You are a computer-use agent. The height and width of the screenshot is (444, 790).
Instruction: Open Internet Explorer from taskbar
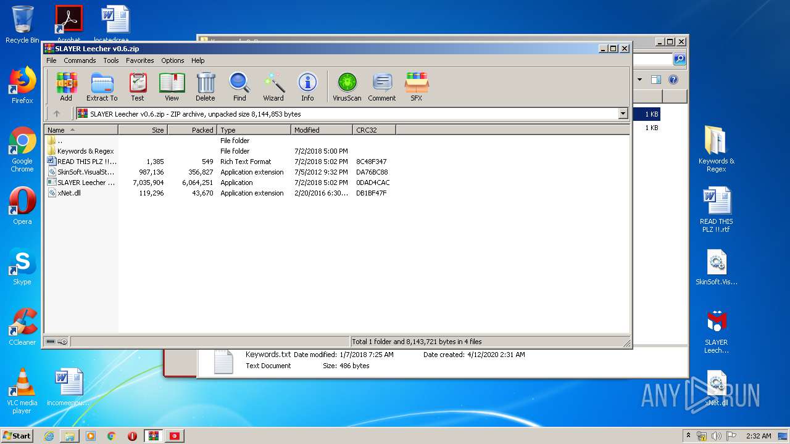point(49,436)
